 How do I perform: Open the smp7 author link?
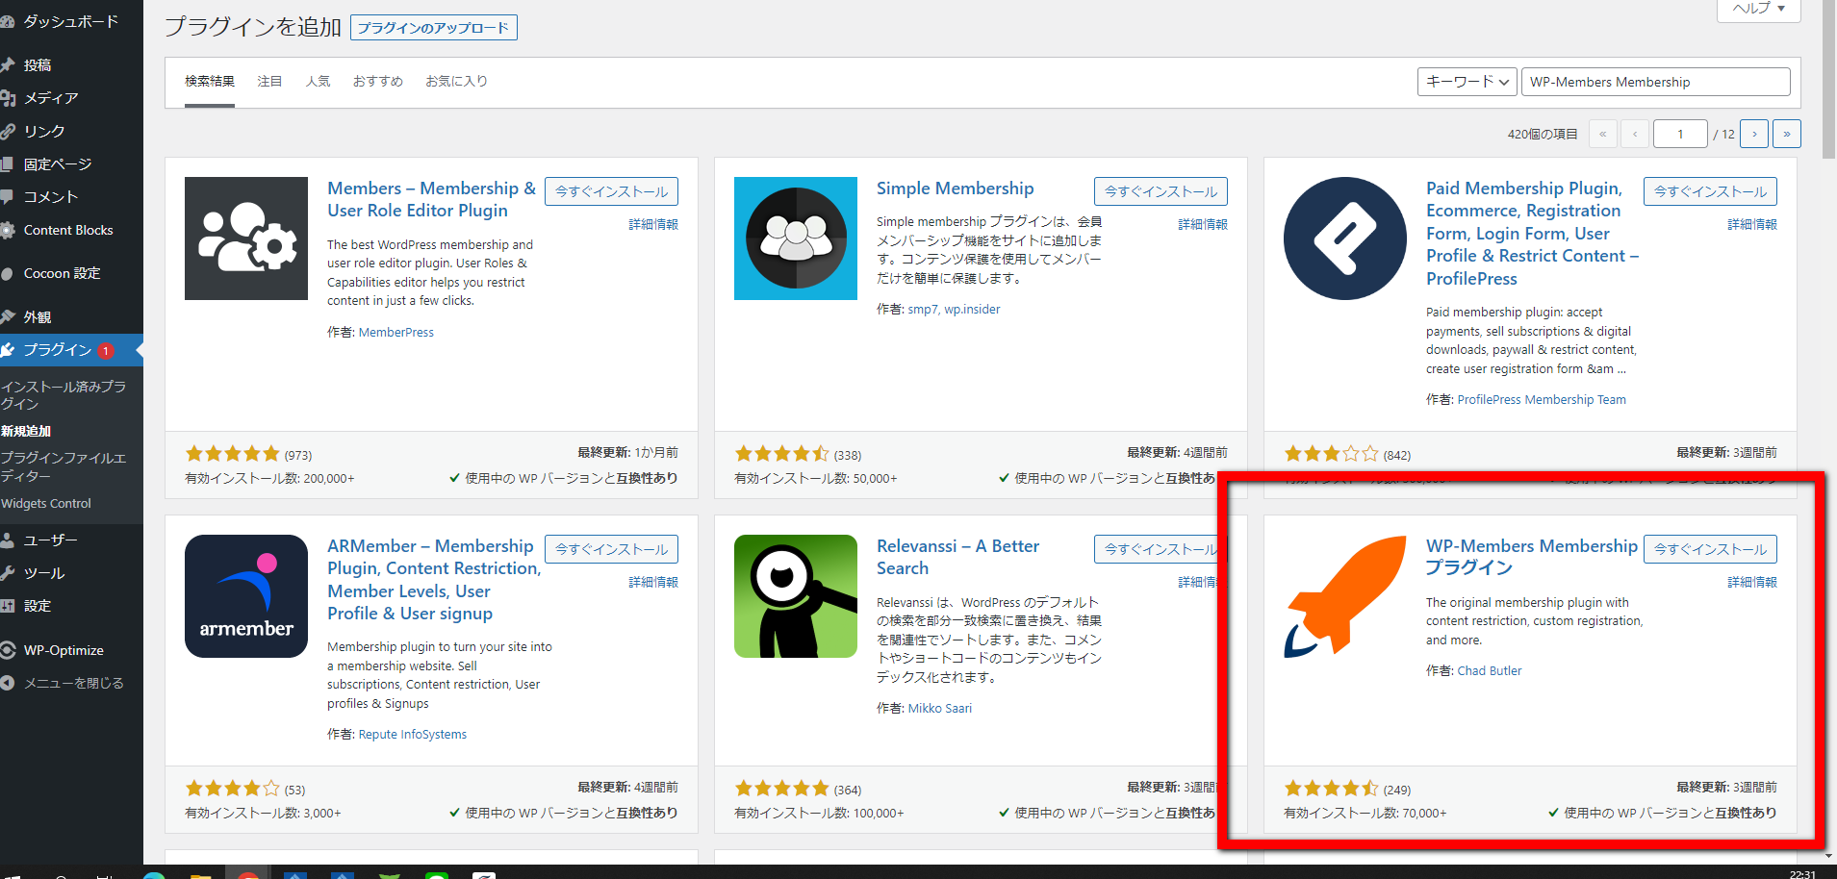point(923,309)
